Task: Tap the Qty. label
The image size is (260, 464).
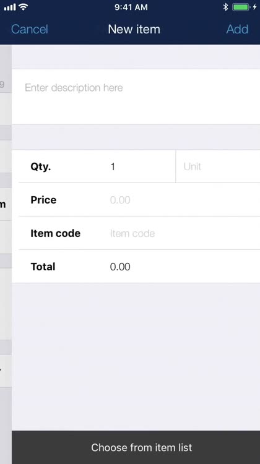Action: [x=41, y=167]
